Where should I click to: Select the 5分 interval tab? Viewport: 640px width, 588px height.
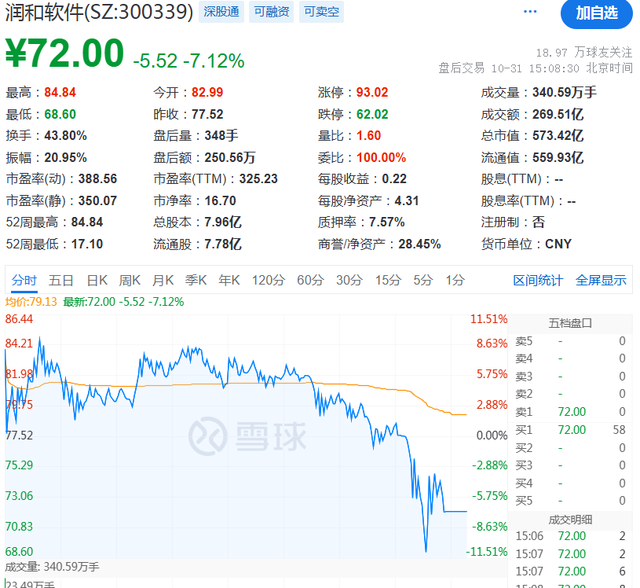(423, 280)
